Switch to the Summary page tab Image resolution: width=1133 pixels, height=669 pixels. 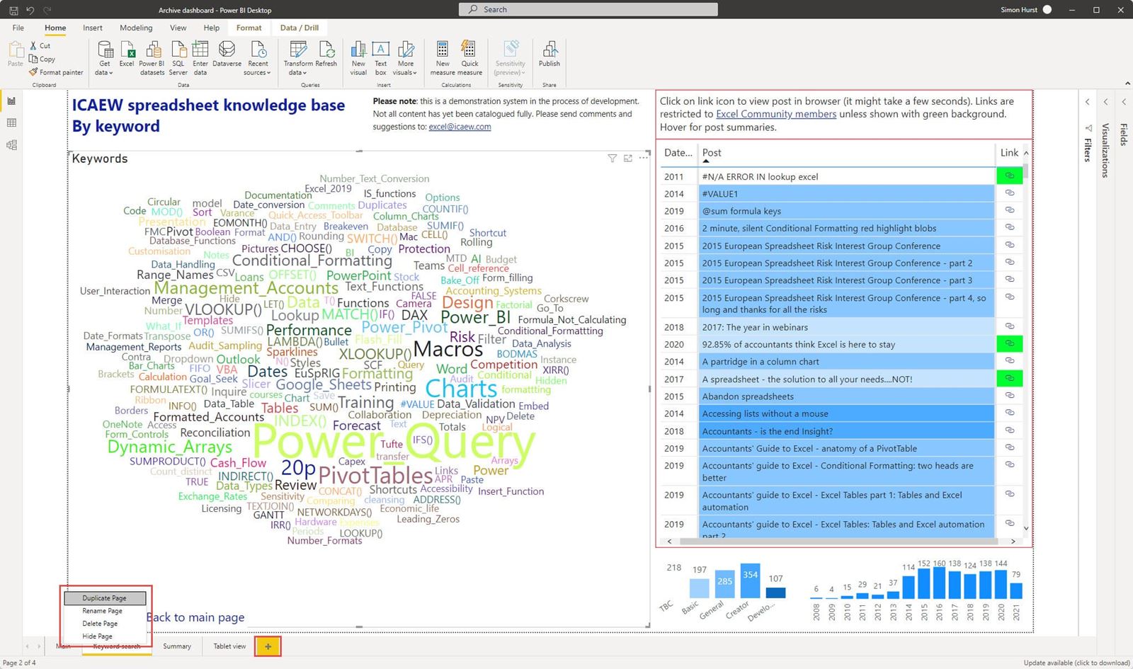coord(177,646)
